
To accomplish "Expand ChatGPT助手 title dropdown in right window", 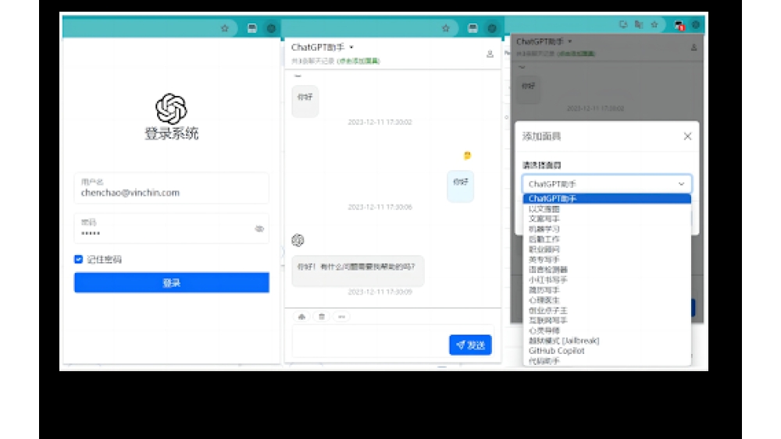I will point(570,41).
